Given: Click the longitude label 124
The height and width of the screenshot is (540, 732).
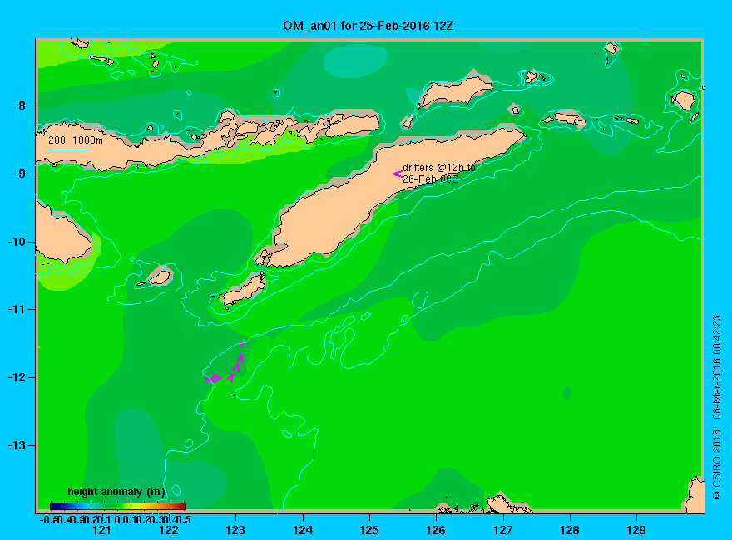Looking at the screenshot, I should coord(303,530).
